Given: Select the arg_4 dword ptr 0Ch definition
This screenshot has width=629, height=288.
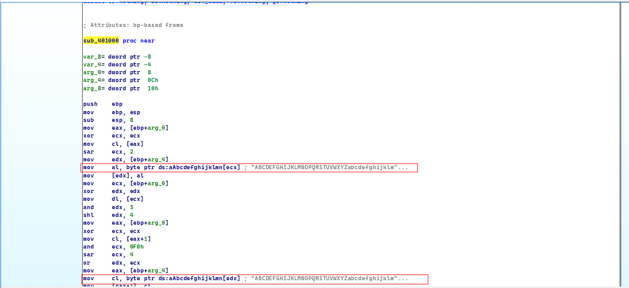Looking at the screenshot, I should (121, 80).
